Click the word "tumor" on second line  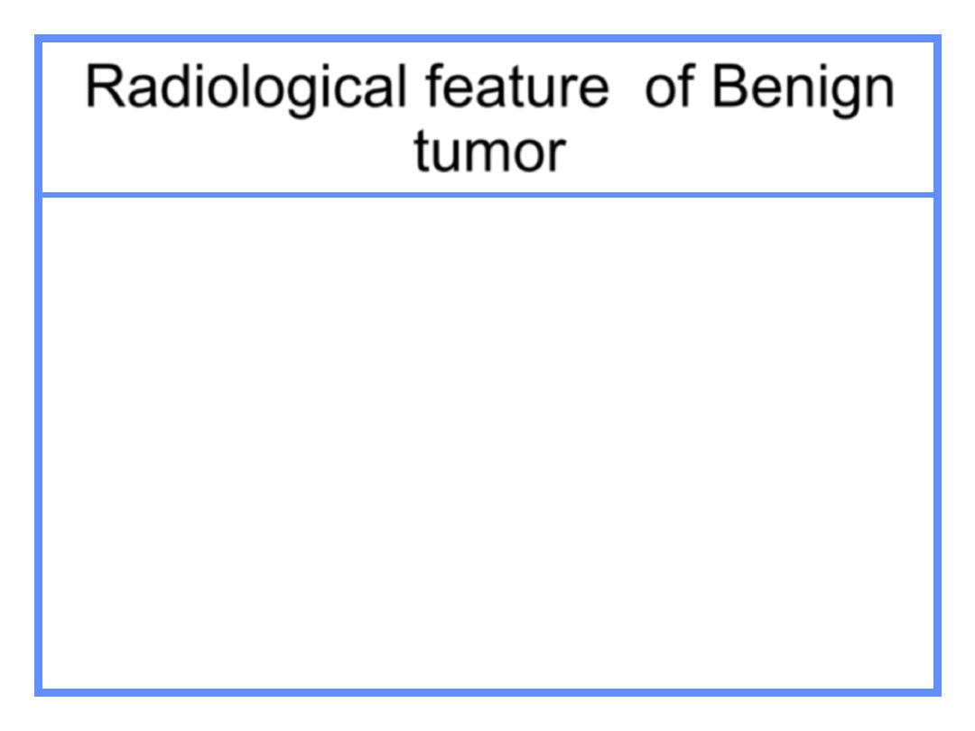[x=490, y=153]
